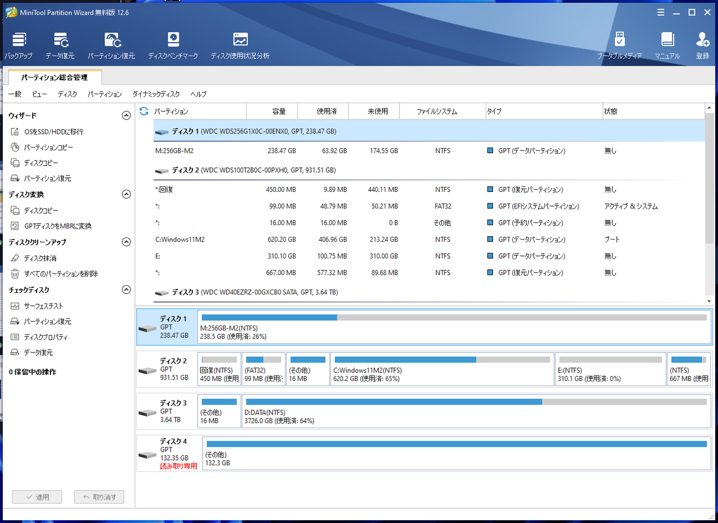
Task: Collapse the ディスククリーンアップ section
Action: [x=126, y=242]
